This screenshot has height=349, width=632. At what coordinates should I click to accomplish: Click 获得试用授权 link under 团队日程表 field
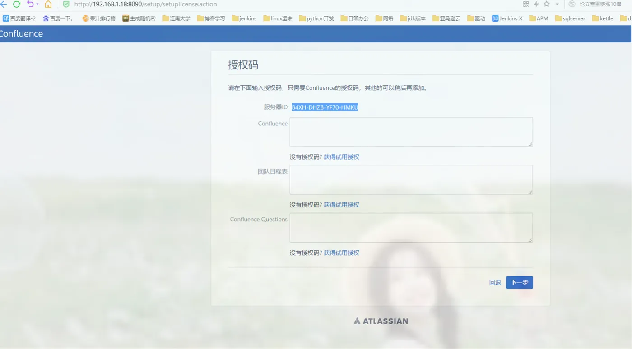pyautogui.click(x=341, y=205)
